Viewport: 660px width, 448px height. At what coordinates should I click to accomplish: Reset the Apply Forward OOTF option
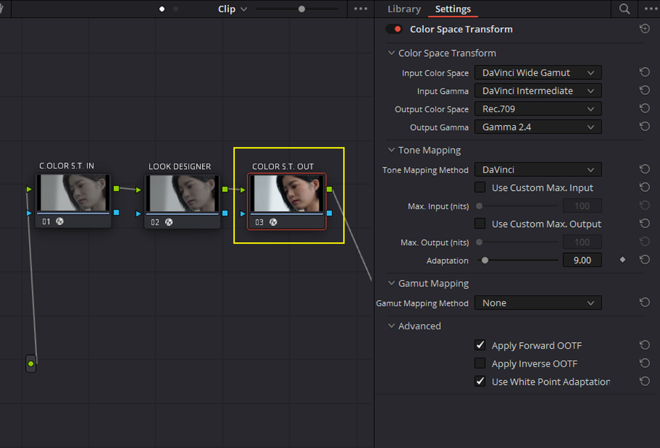[644, 346]
